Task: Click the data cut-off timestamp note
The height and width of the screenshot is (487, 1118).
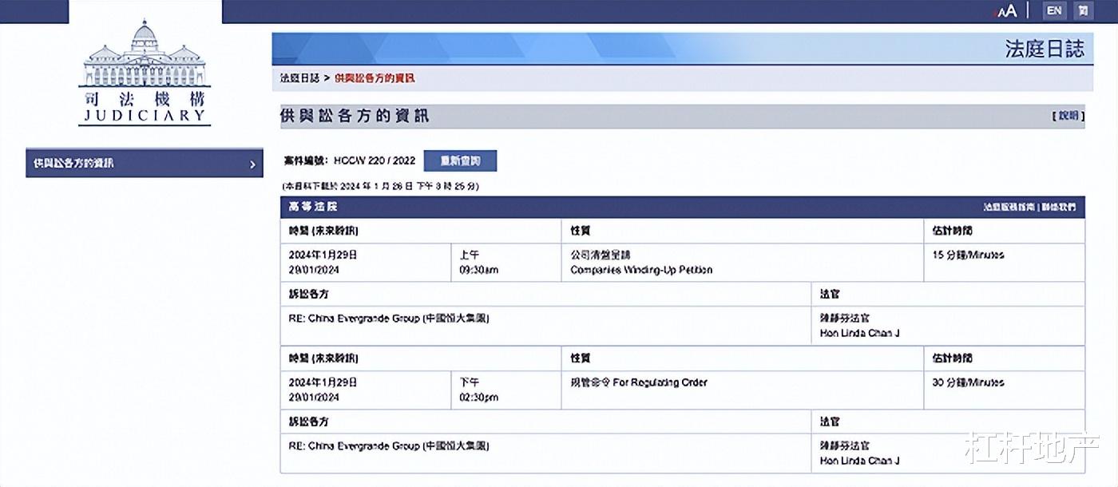Action: coord(380,186)
